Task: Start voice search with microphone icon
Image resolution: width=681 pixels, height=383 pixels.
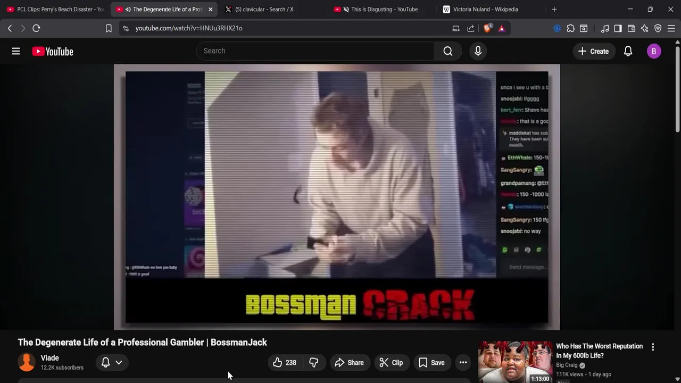Action: [478, 51]
